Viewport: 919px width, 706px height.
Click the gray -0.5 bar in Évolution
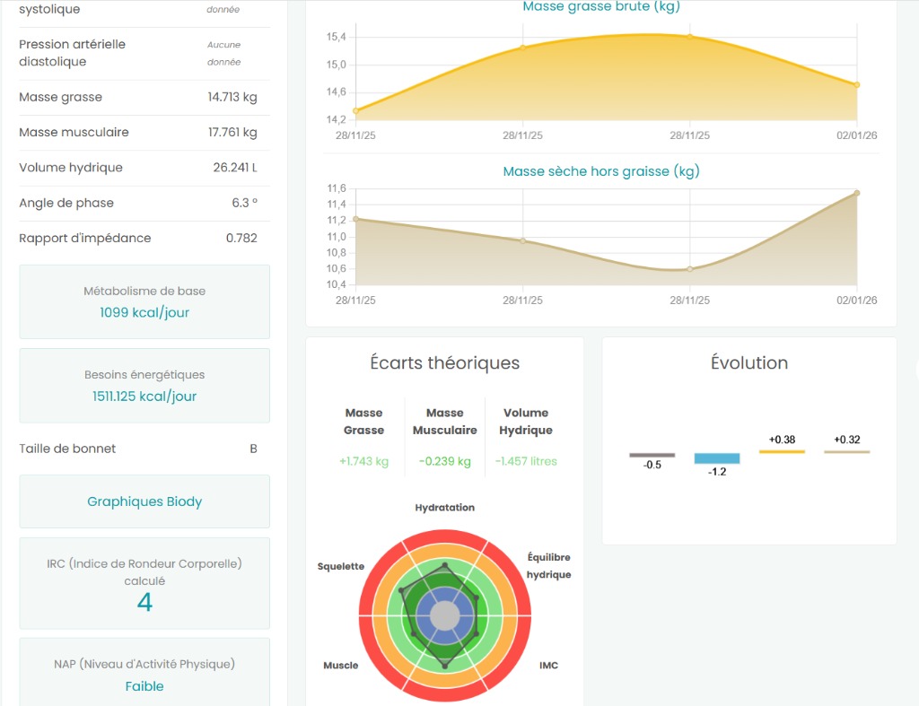[652, 455]
